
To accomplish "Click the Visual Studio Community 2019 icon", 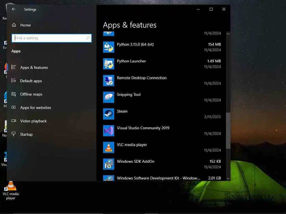I will 109,131.
